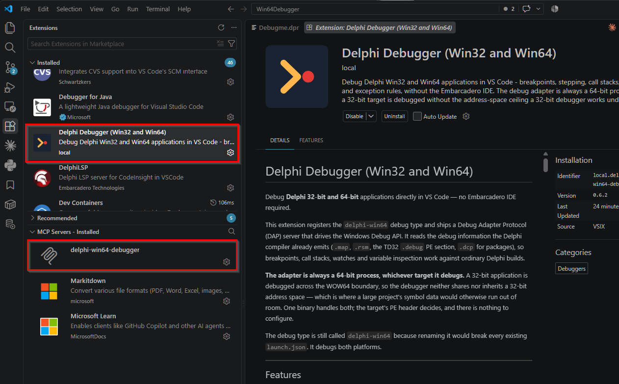Manage gear for Microsoft Learn MCP server

point(227,336)
